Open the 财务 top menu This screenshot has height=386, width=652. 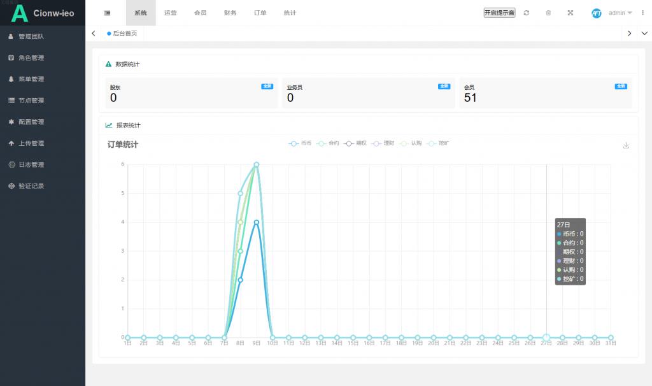click(x=230, y=13)
